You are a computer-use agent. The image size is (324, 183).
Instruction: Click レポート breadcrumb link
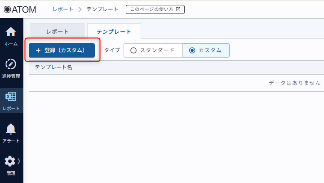[x=63, y=9]
